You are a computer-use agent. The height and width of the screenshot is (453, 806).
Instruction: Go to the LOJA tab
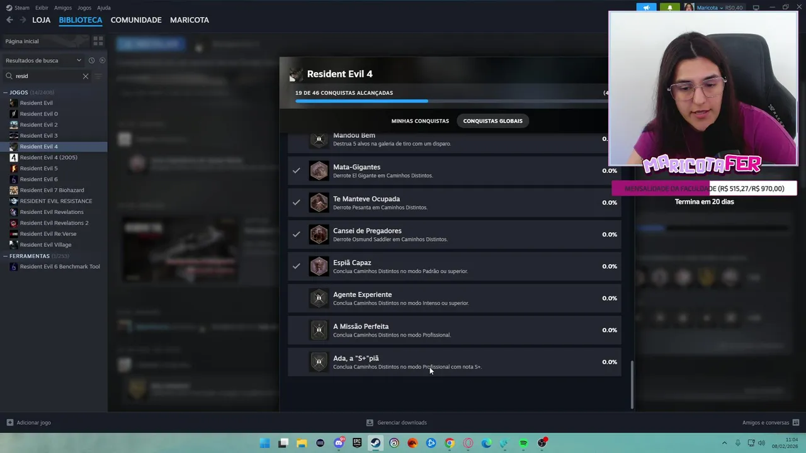(x=41, y=20)
